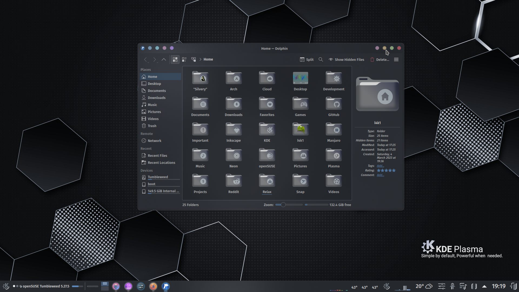Open the search magnifier in toolbar
519x292 pixels.
click(x=321, y=59)
